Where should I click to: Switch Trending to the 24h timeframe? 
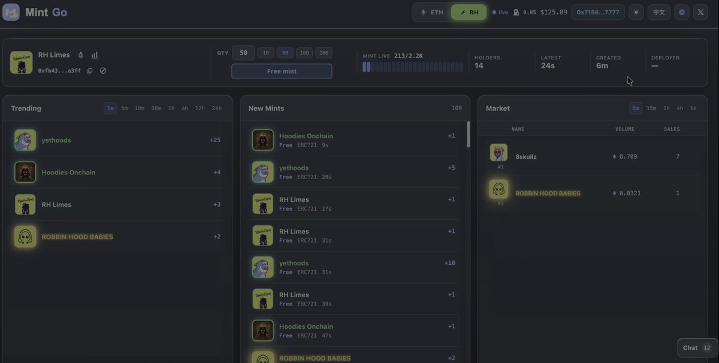[217, 108]
